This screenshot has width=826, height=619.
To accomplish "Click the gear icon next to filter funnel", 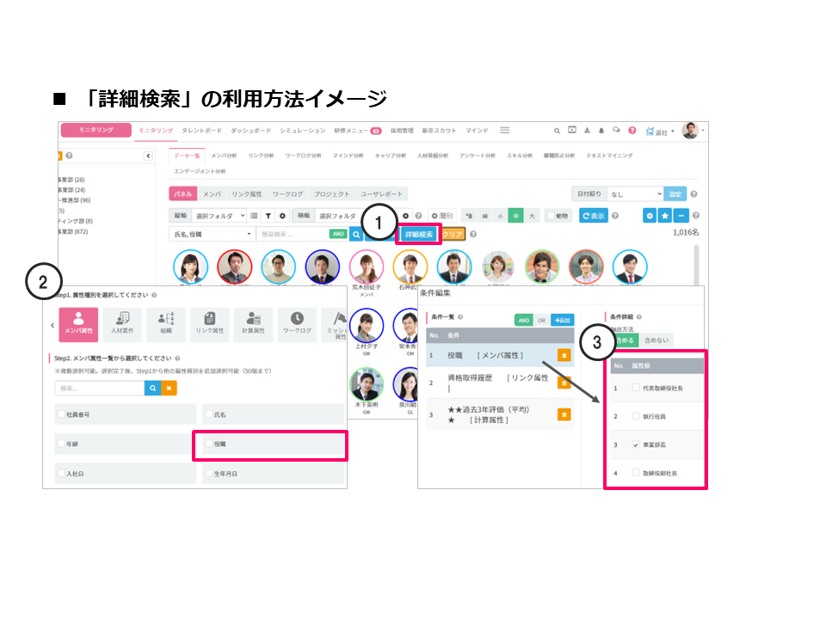I will click(282, 216).
